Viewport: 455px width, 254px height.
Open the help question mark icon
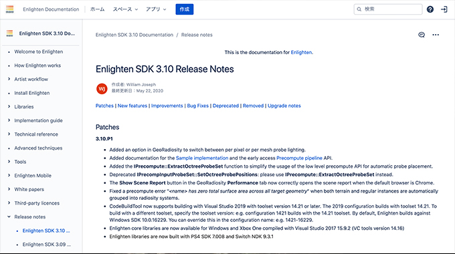[x=430, y=9]
